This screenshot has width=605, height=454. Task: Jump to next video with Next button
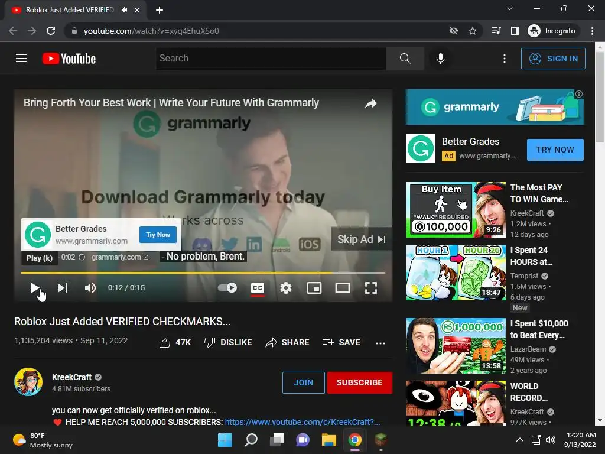(x=63, y=288)
